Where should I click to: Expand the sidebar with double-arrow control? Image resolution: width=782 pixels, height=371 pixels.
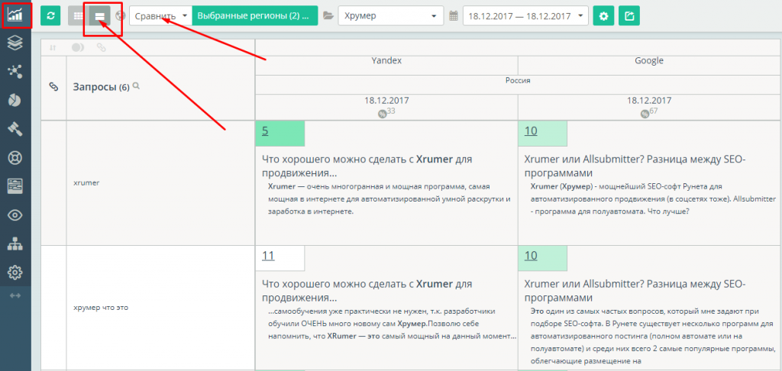(x=15, y=295)
